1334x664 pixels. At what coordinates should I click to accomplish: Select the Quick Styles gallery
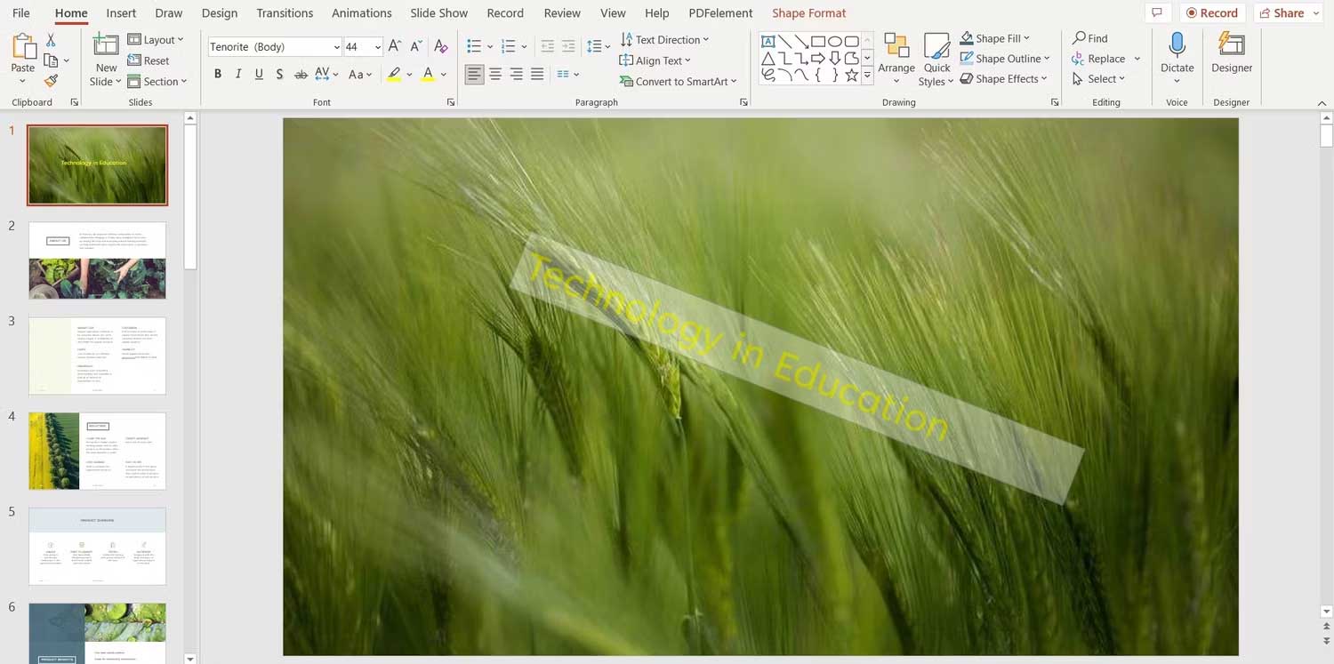click(x=936, y=59)
